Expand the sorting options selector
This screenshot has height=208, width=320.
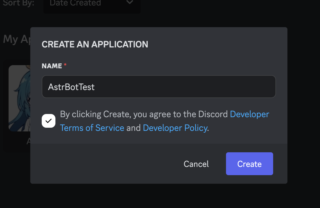[91, 4]
